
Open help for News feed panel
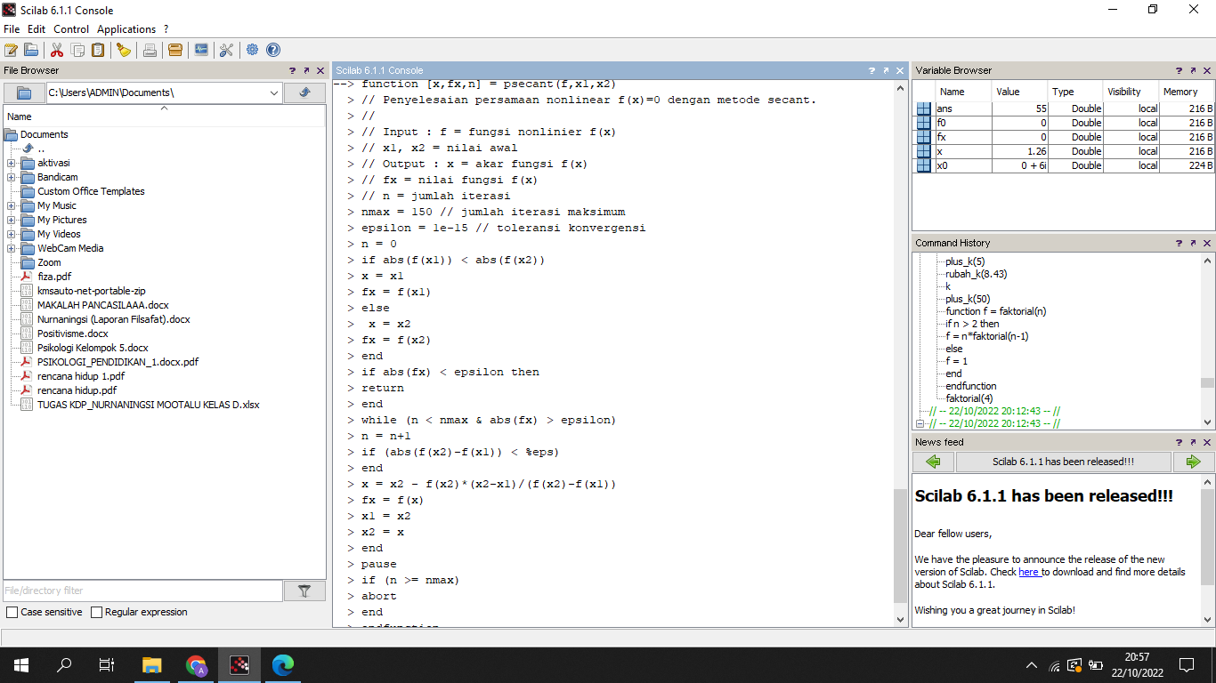(1179, 442)
